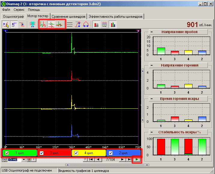Toggle red bar with 10 icon
Screen dimensions: 215x174
pyautogui.click(x=96, y=24)
